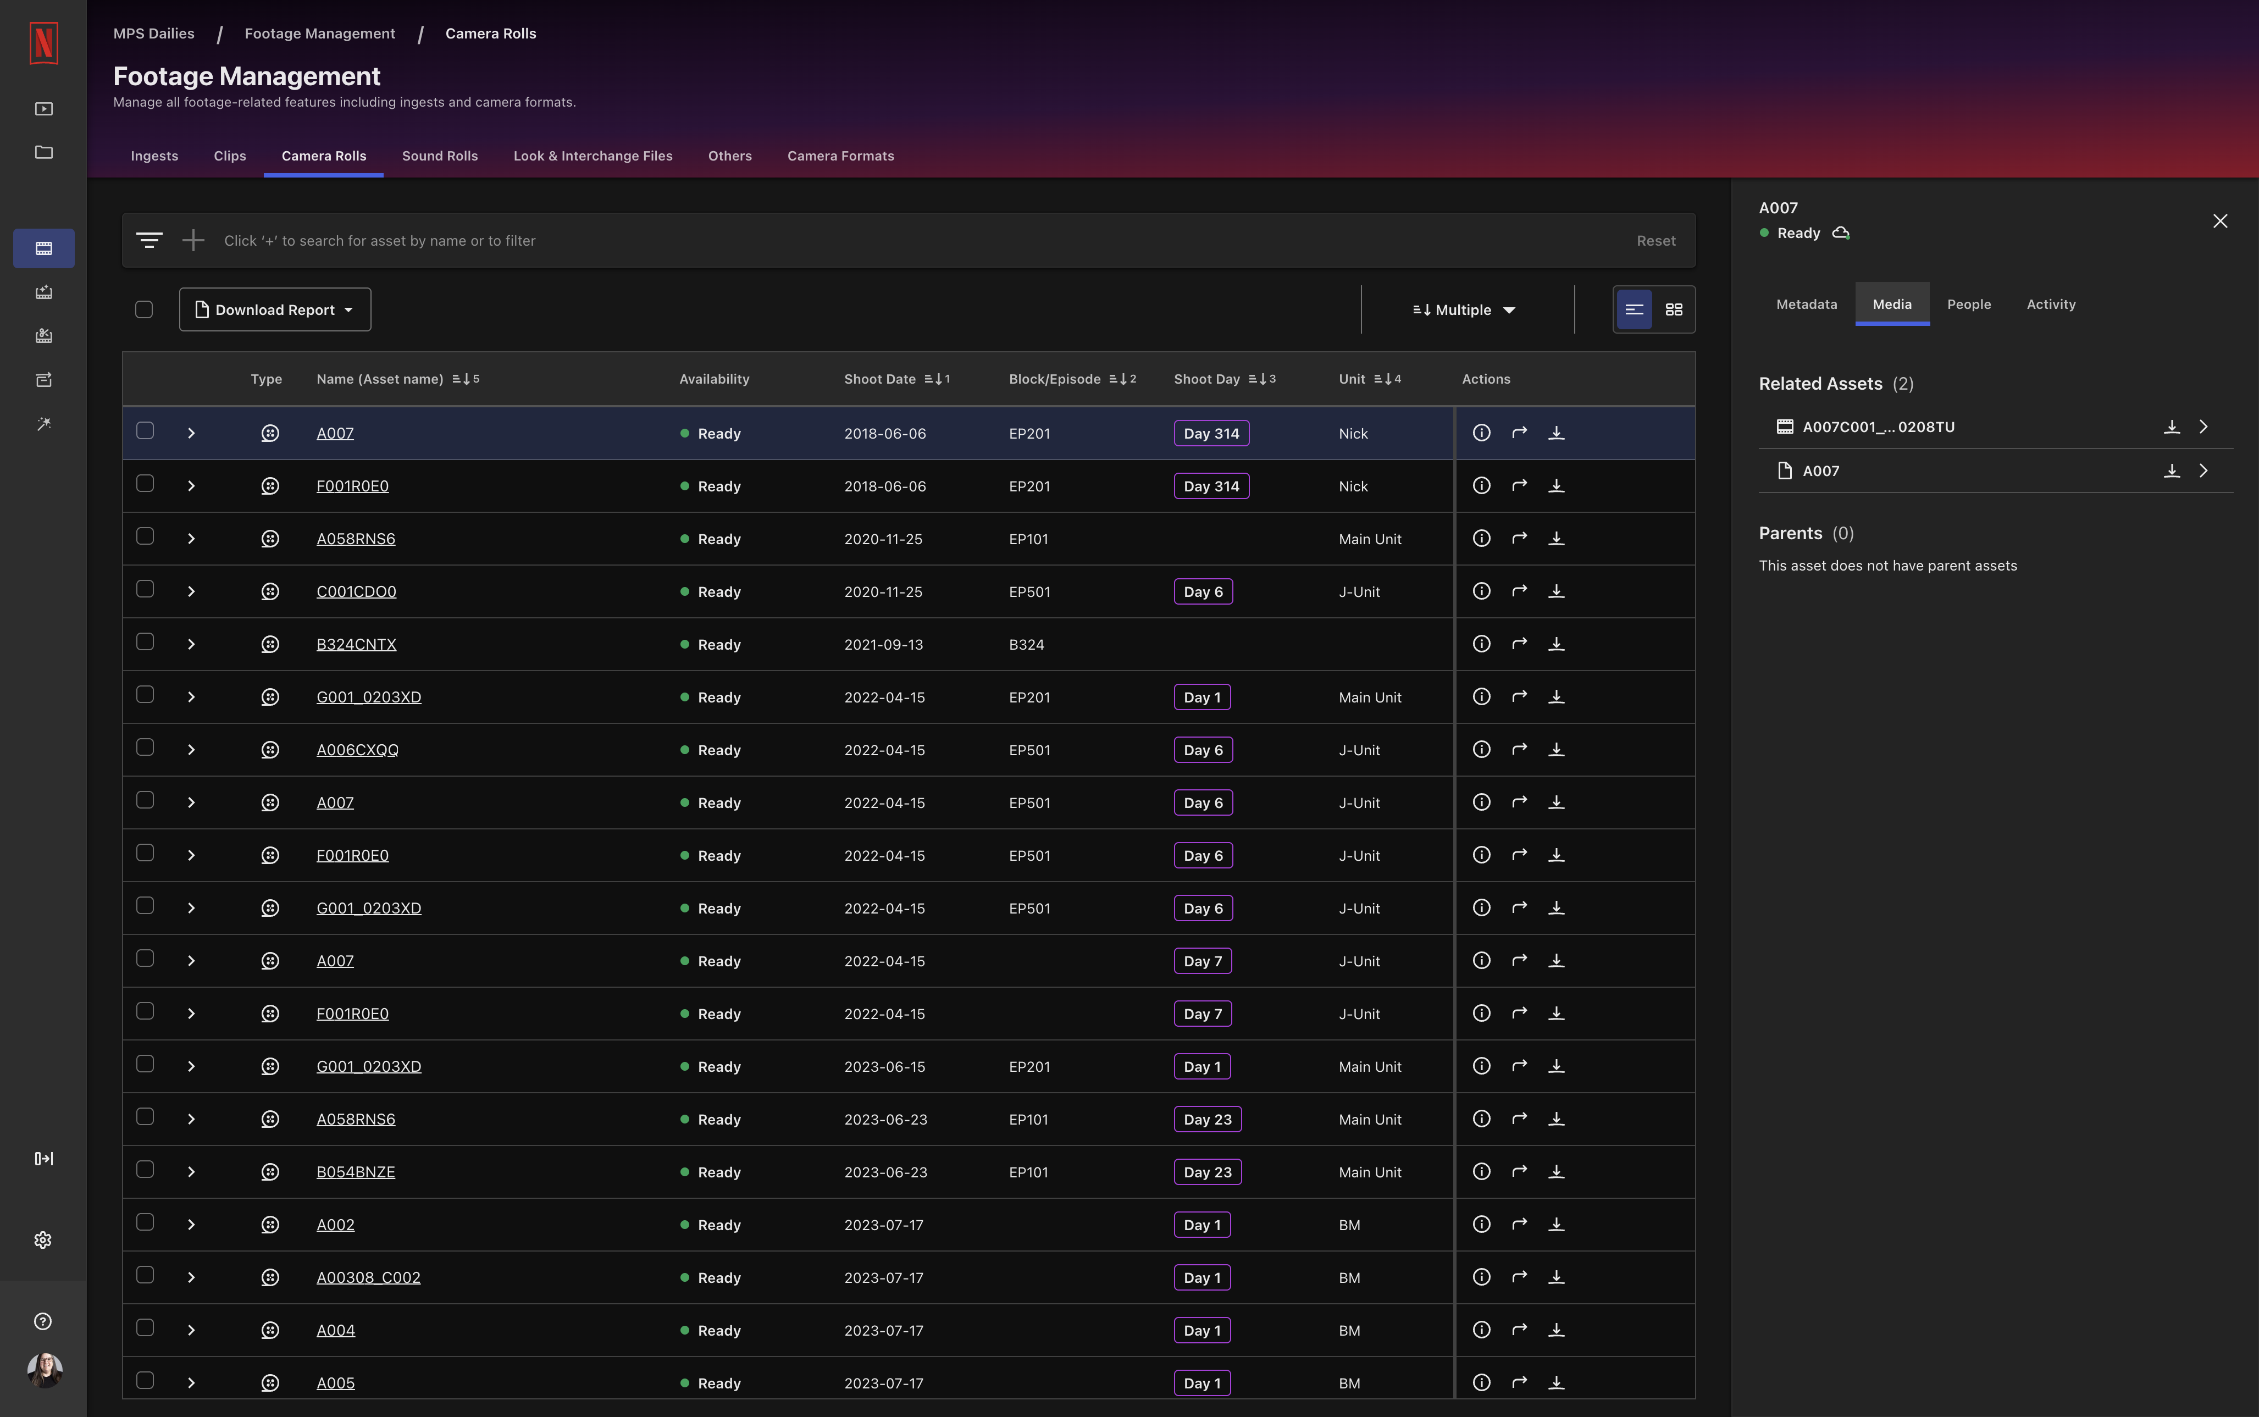Open the People tab in the asset panel
The image size is (2259, 1417).
pos(1969,303)
